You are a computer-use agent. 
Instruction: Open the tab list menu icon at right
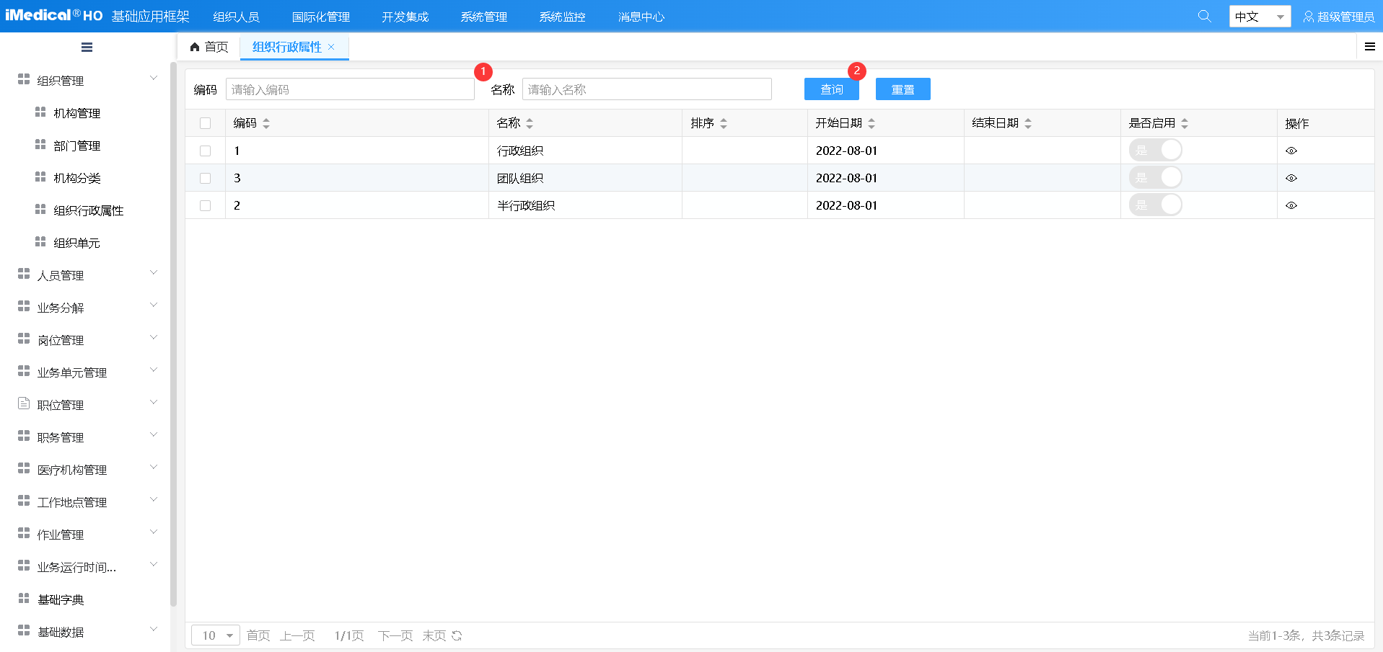pos(1369,47)
